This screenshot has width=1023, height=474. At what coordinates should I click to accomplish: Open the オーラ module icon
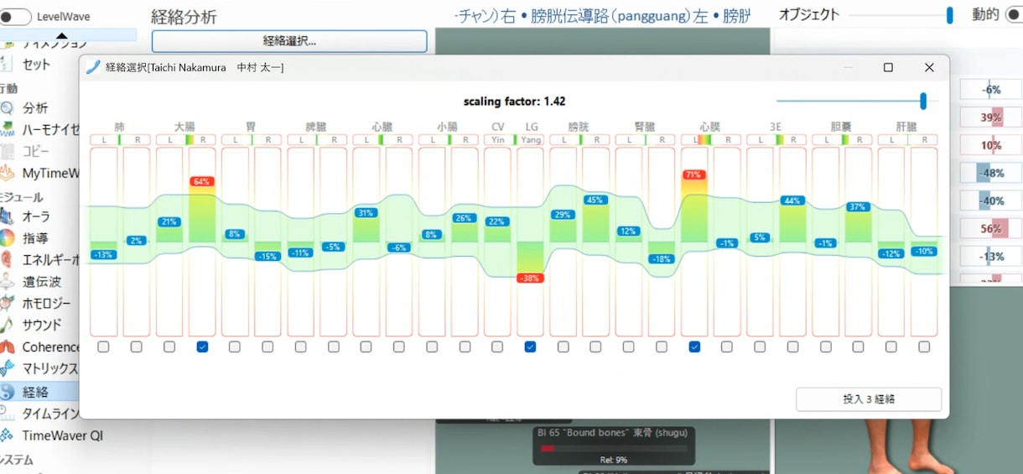coord(7,216)
